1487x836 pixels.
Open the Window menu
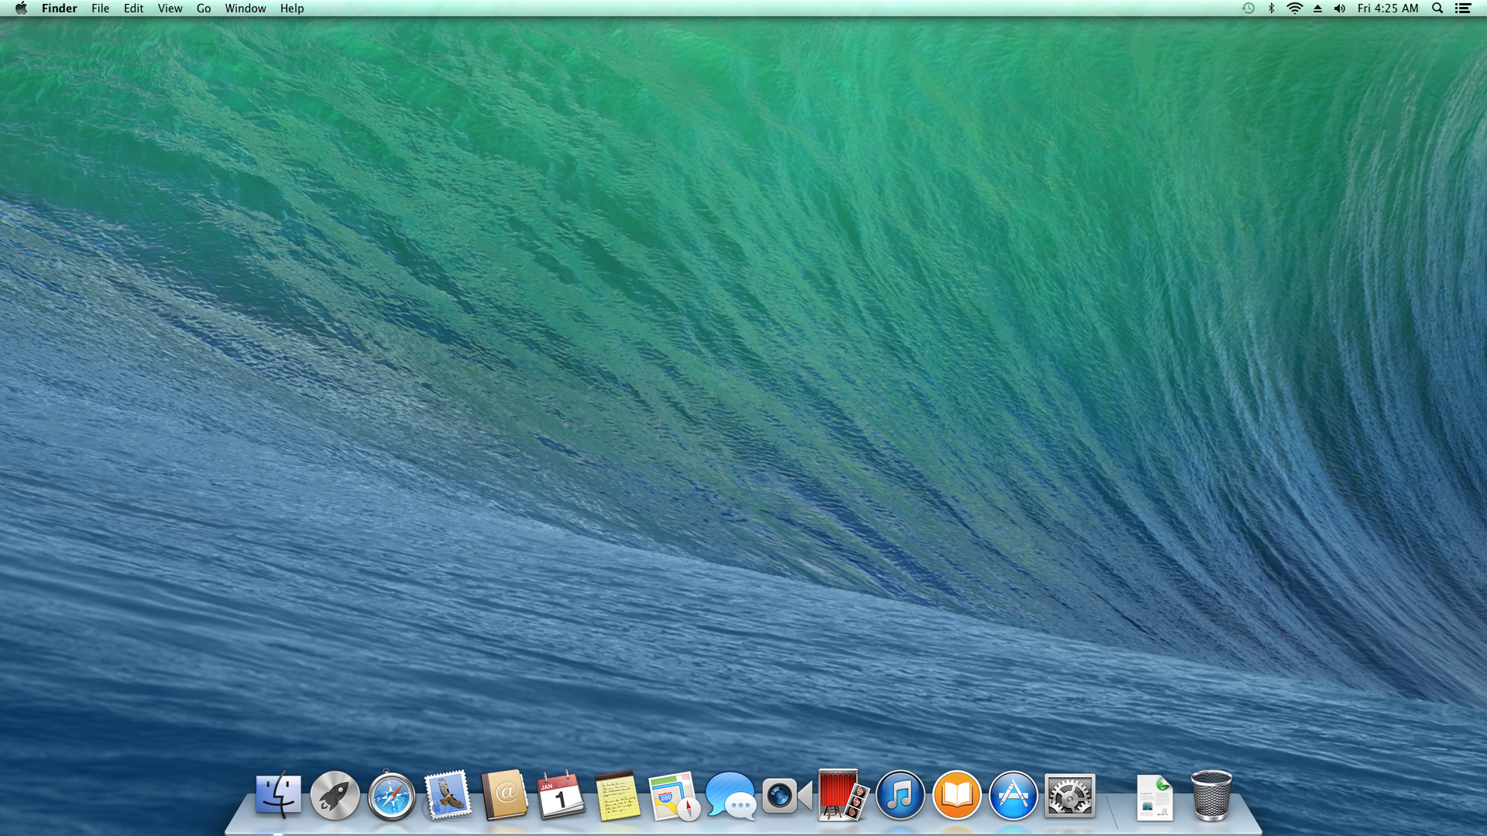pyautogui.click(x=245, y=9)
